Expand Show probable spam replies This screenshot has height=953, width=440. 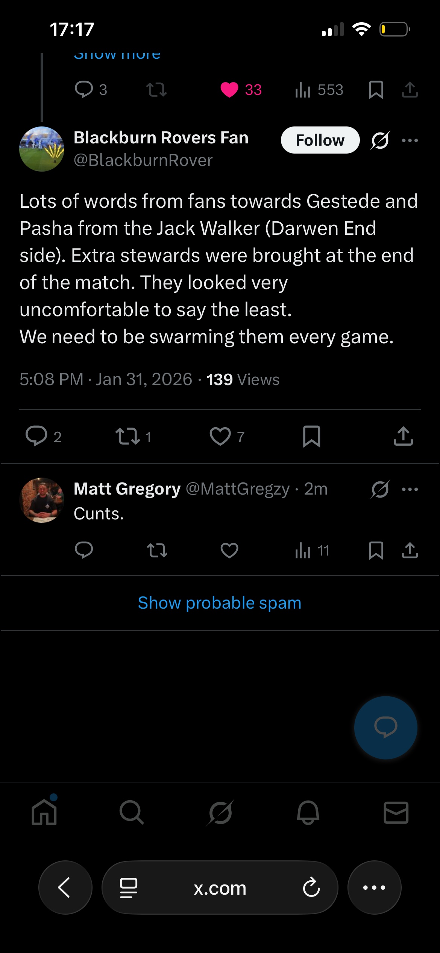(x=220, y=603)
